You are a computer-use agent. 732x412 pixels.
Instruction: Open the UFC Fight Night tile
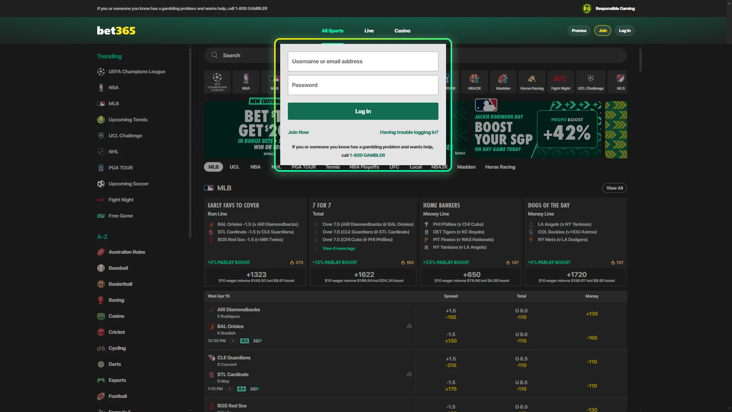point(560,82)
